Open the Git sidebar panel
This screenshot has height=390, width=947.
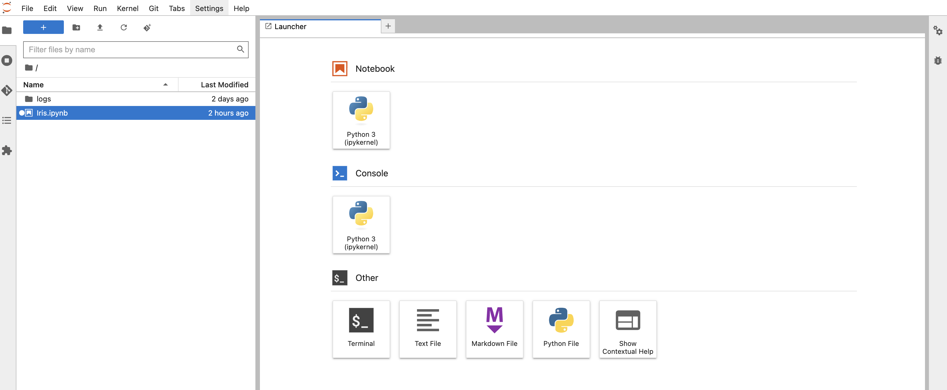tap(7, 90)
